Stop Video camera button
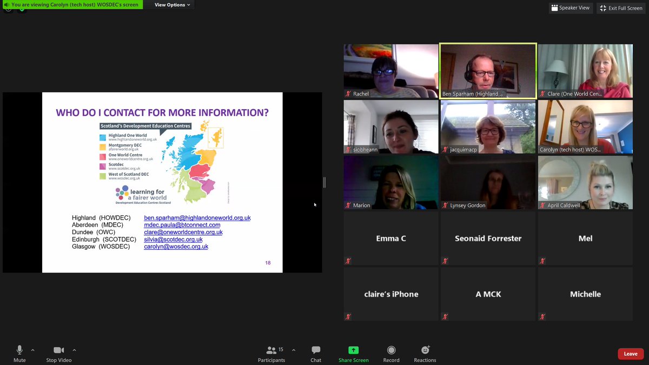The width and height of the screenshot is (649, 365). [x=58, y=354]
